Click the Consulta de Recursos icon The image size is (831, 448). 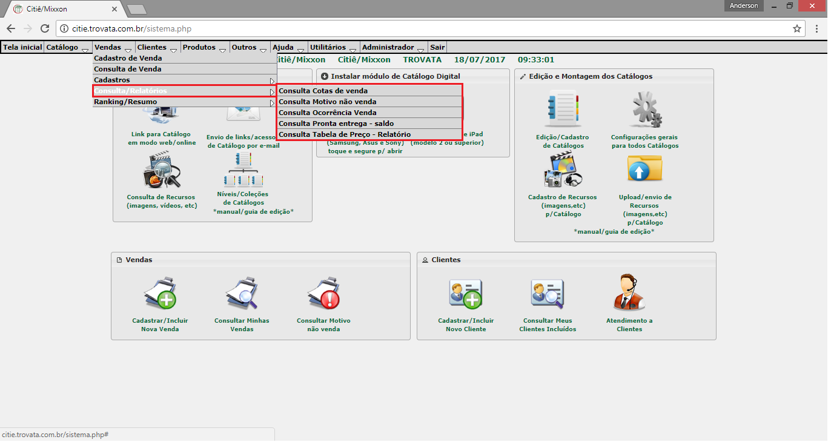pos(161,170)
